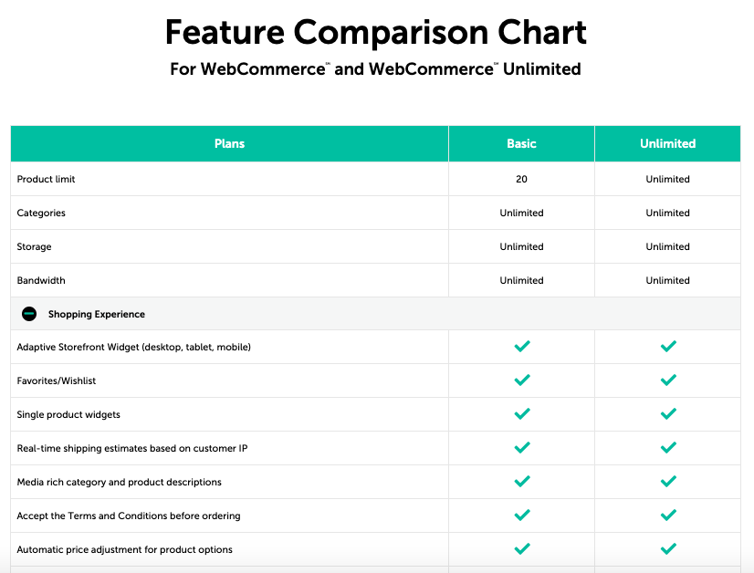Click Unlimited checkmark for Accept Terms and Conditions
The image size is (754, 573).
pyautogui.click(x=667, y=516)
